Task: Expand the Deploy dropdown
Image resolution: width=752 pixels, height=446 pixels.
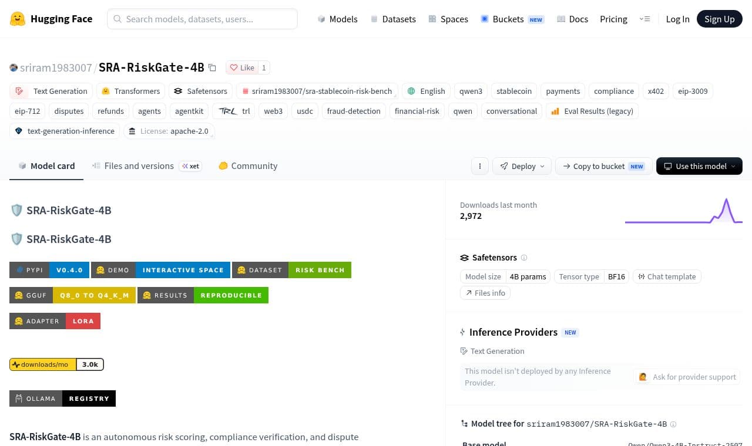Action: [522, 166]
